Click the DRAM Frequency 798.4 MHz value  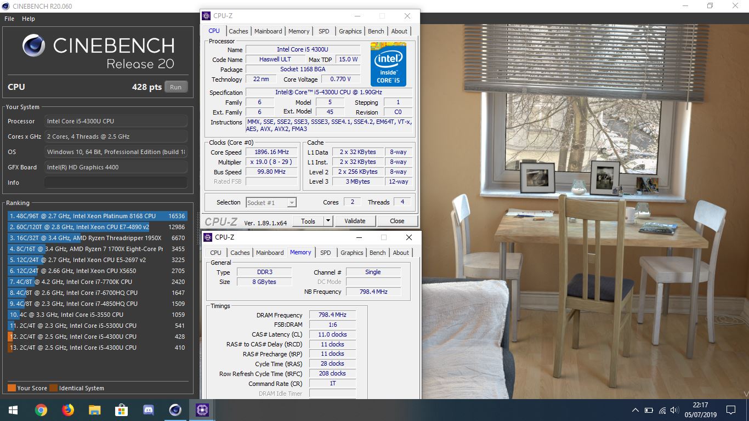pyautogui.click(x=332, y=315)
